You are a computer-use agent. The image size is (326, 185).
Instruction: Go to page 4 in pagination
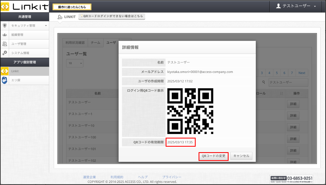click(269, 73)
